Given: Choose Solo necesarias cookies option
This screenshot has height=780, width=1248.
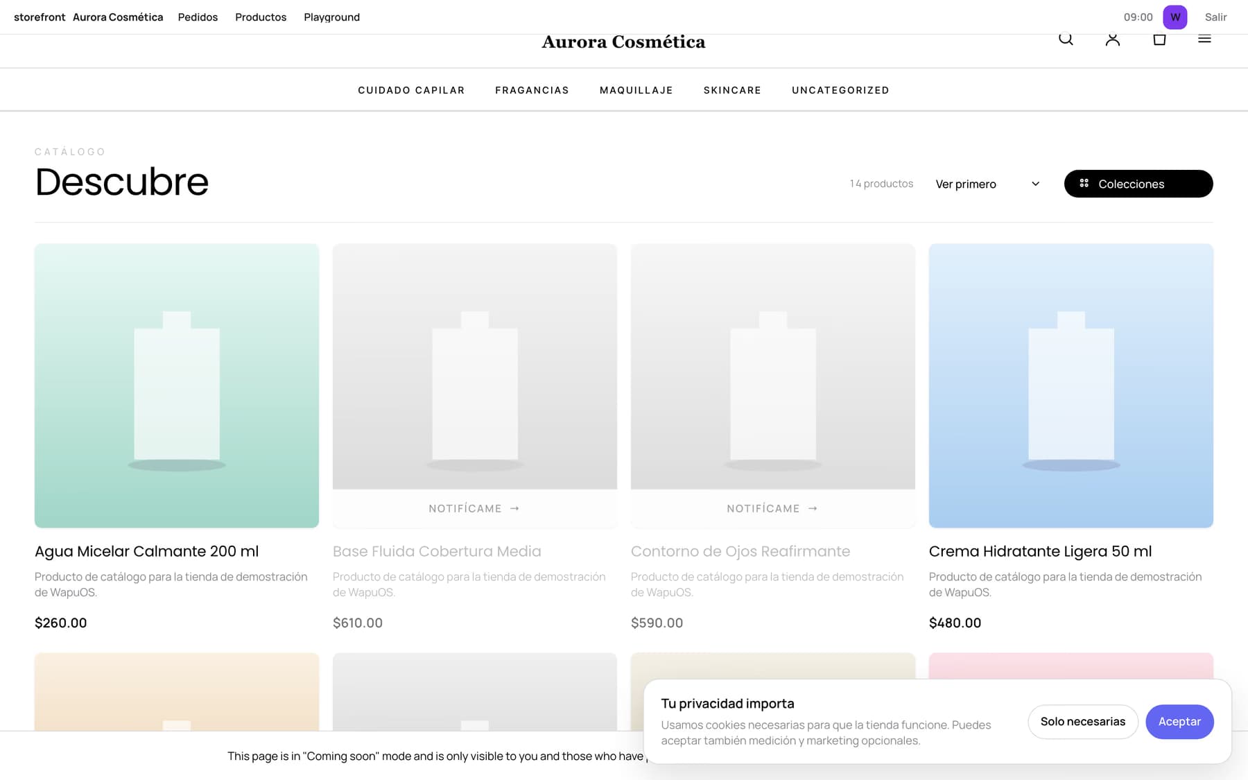Looking at the screenshot, I should pyautogui.click(x=1083, y=722).
